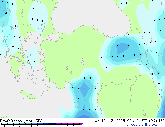Image resolution: width=165 pixels, height=127 pixels.
Task: Select the 5–10 mm legend color box
Action: [28, 124]
